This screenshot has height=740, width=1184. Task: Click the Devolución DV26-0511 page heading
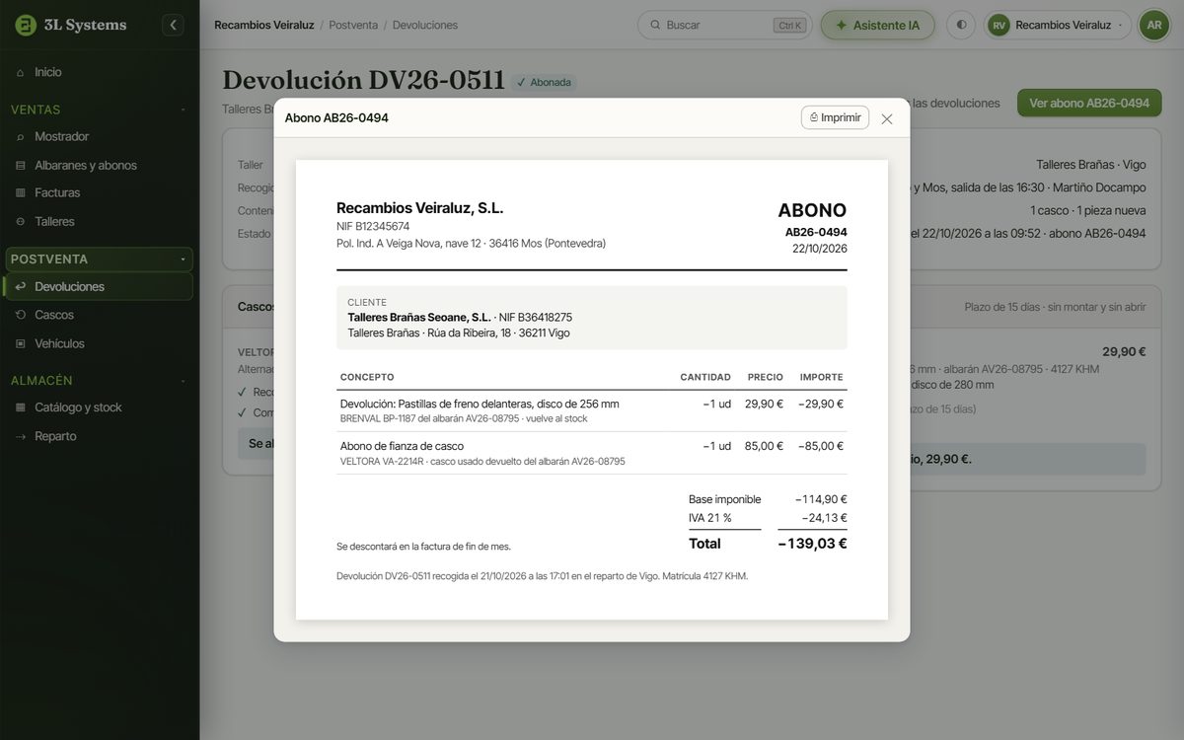[364, 81]
